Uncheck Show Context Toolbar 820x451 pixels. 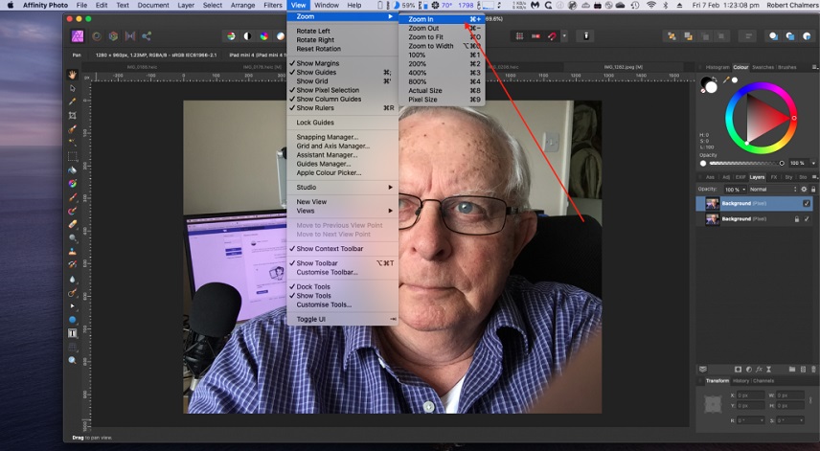point(330,249)
